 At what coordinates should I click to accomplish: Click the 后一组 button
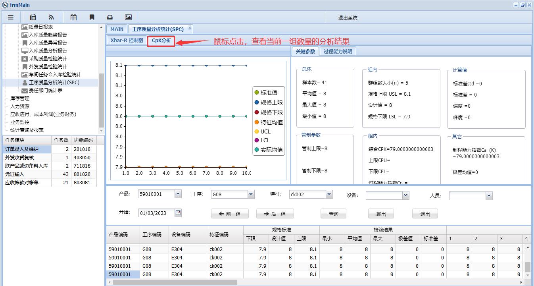[275, 214]
